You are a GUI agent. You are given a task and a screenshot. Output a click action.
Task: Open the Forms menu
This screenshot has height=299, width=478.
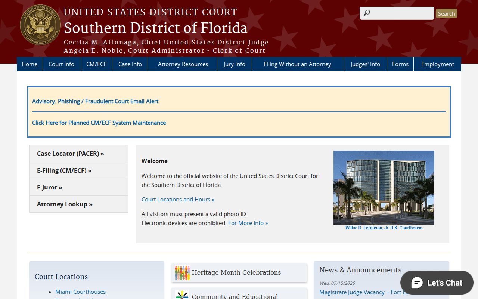(x=400, y=64)
